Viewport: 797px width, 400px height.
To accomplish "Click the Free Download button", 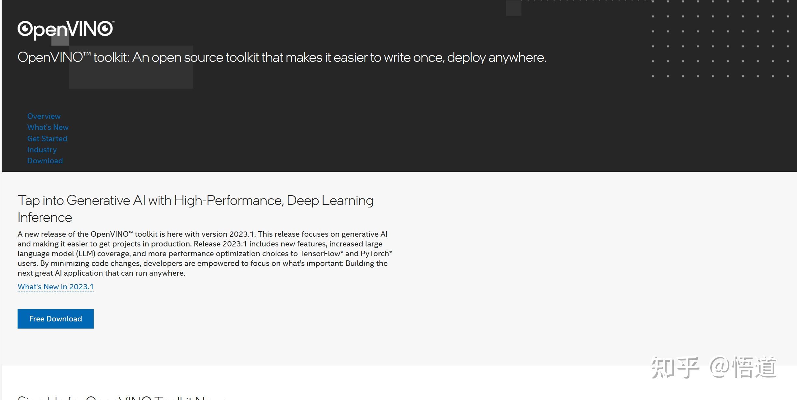I will (x=56, y=319).
